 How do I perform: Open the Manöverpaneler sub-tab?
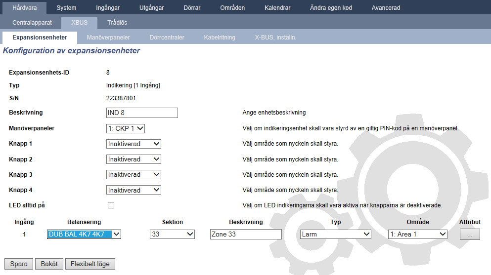[x=108, y=38]
